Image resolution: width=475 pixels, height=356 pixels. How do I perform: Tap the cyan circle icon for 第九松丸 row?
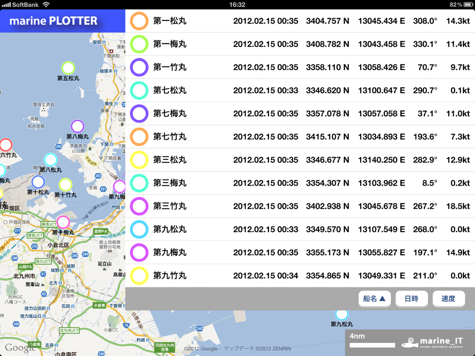click(139, 229)
